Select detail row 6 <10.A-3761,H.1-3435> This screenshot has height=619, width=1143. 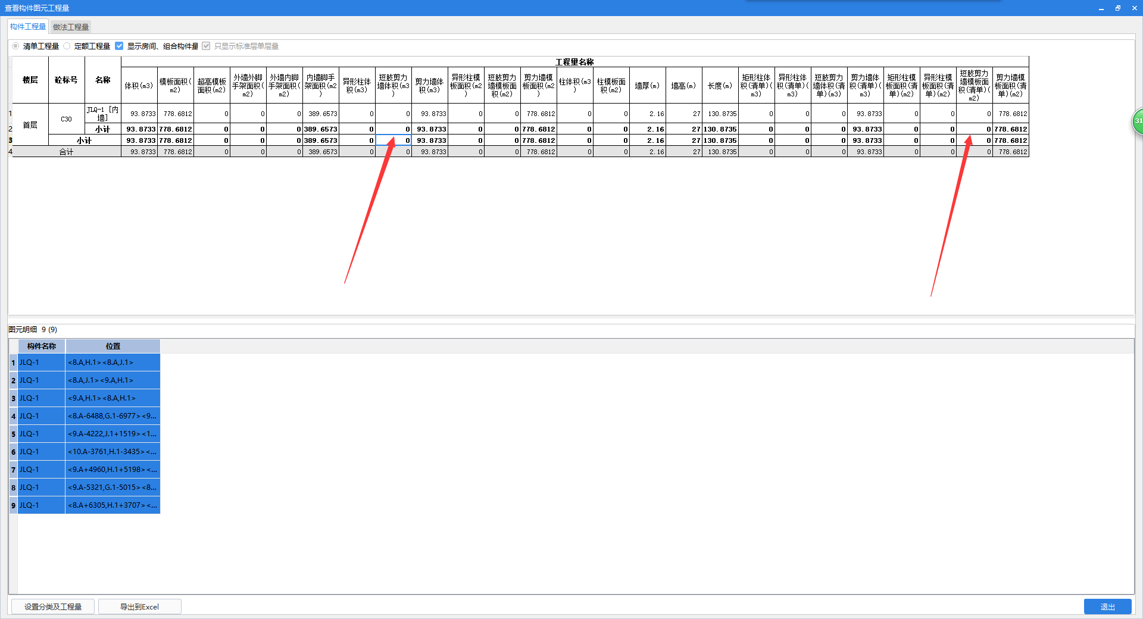tap(89, 452)
